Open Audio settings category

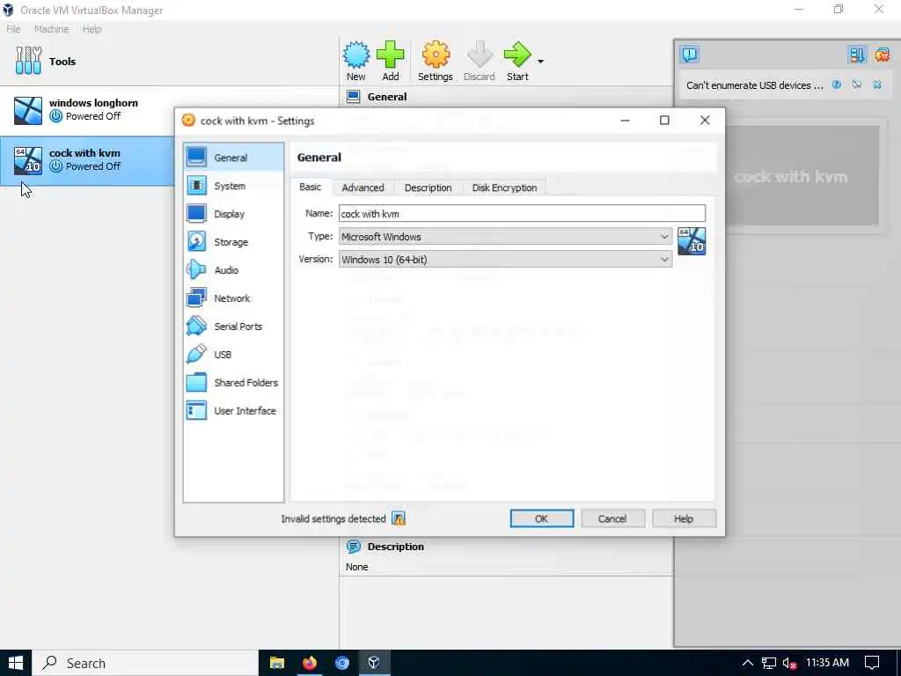233,270
